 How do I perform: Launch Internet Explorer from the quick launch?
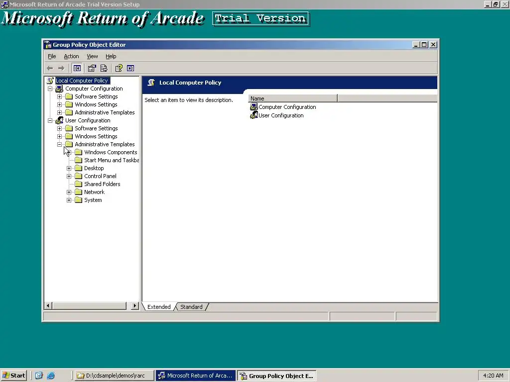pos(51,376)
